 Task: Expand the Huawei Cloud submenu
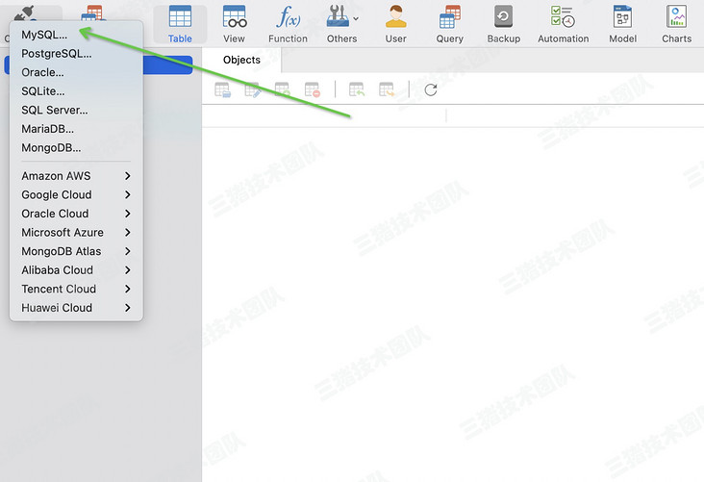click(76, 308)
